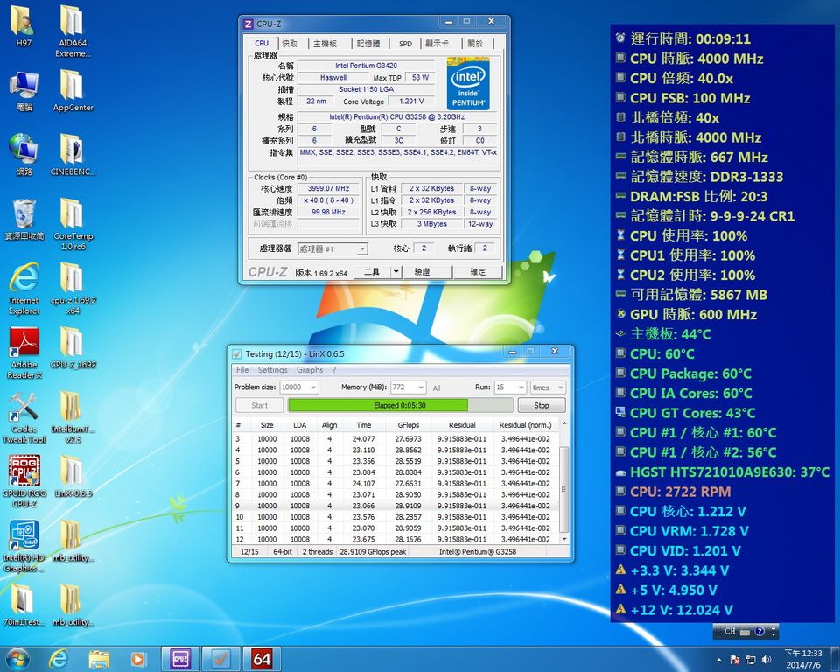
Task: Switch to LinX taskbar button
Action: [x=220, y=659]
